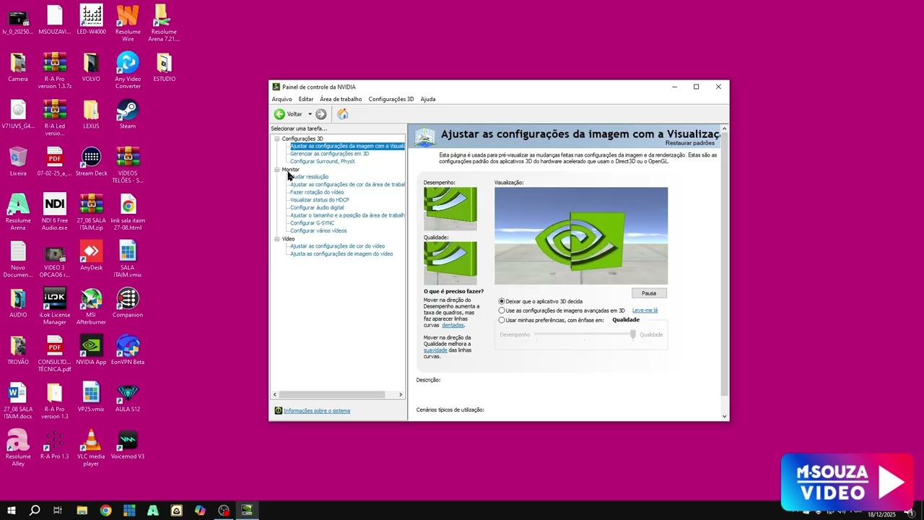Open AnyDesk desktop icon
924x520 pixels.
tap(91, 256)
